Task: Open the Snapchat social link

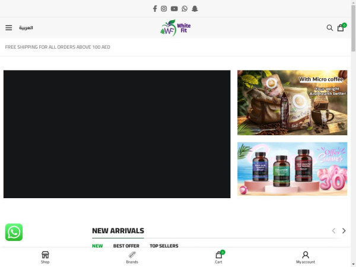Action: [x=195, y=9]
